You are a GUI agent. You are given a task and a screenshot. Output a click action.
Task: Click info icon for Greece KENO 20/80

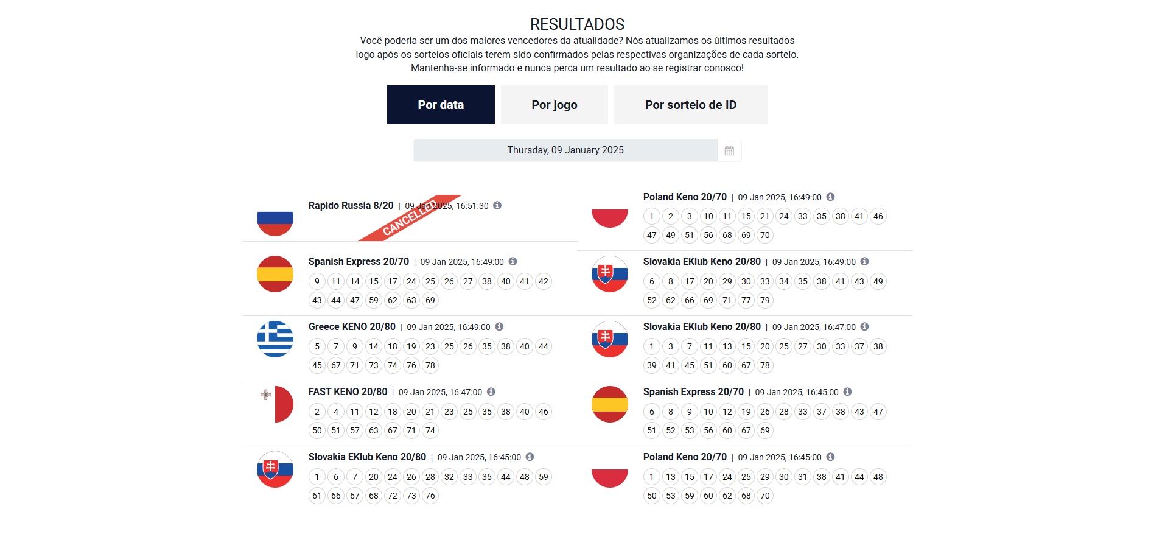499,326
